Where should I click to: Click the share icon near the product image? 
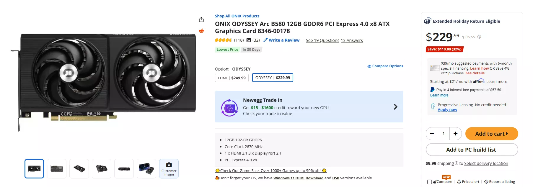point(201,19)
